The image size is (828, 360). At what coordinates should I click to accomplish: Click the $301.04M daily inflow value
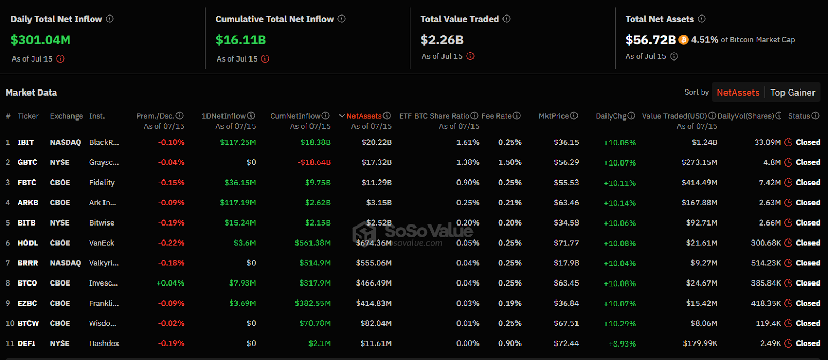point(40,40)
